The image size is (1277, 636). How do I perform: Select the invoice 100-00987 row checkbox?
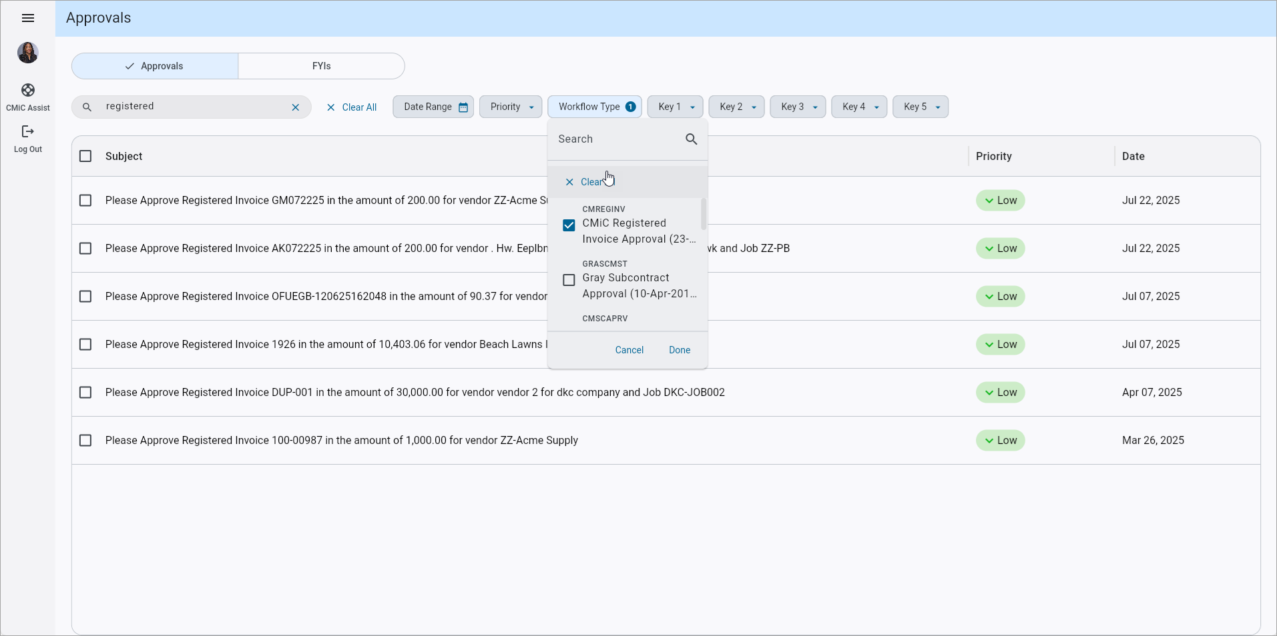pos(85,441)
